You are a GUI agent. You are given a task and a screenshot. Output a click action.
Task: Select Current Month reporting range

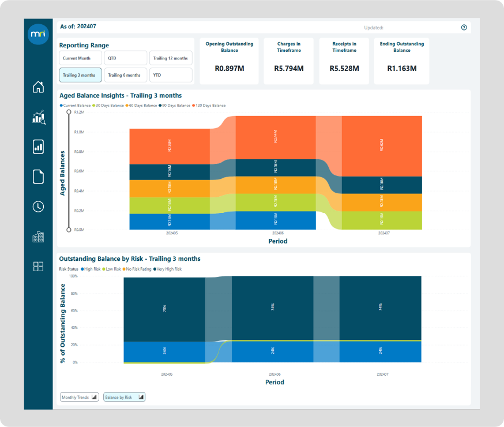point(81,58)
